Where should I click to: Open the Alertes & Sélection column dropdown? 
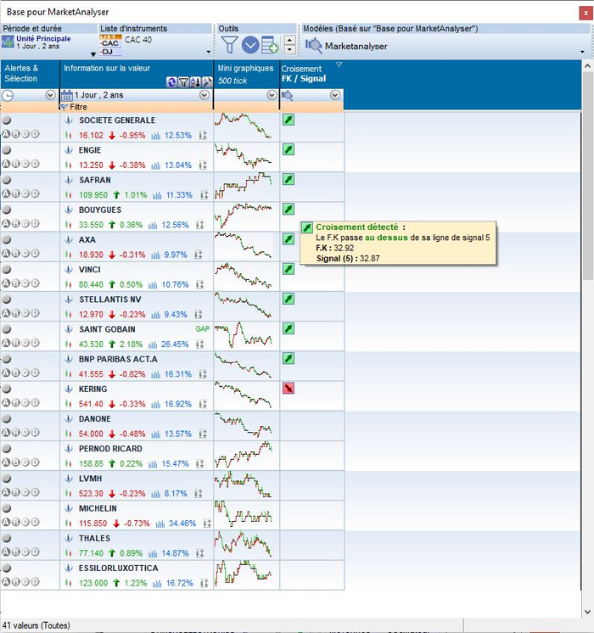click(50, 95)
